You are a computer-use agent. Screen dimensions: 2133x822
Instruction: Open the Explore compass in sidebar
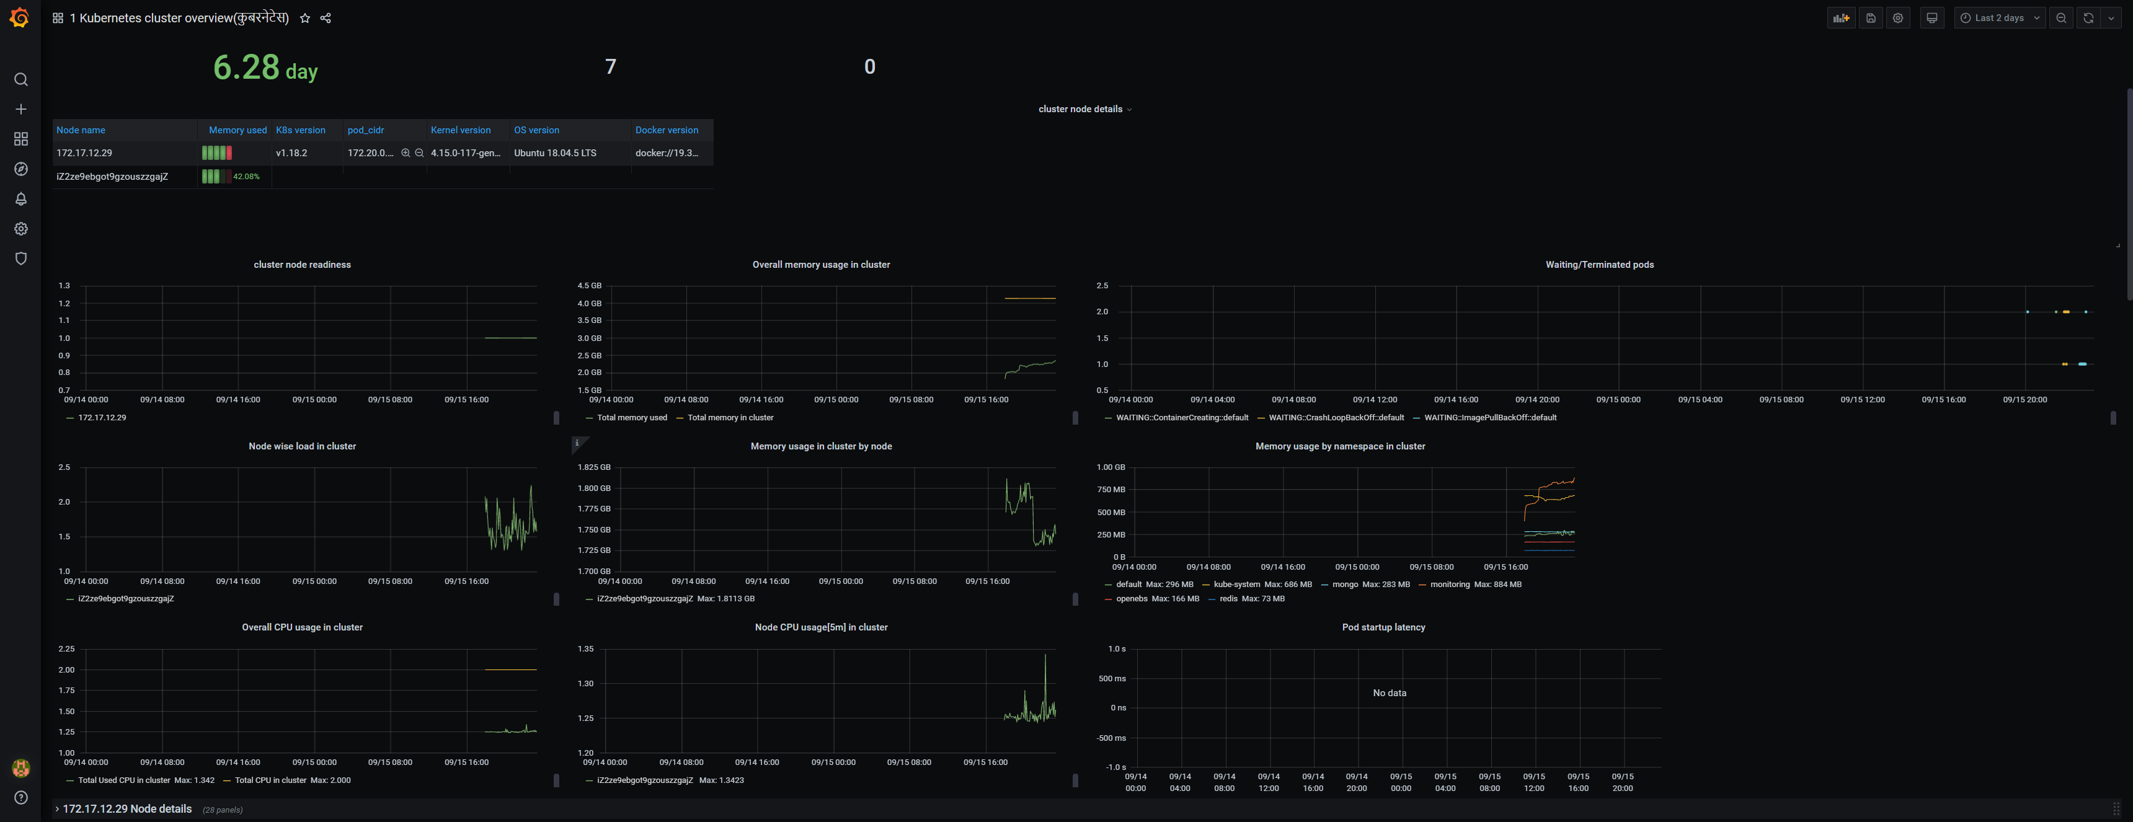pyautogui.click(x=20, y=169)
